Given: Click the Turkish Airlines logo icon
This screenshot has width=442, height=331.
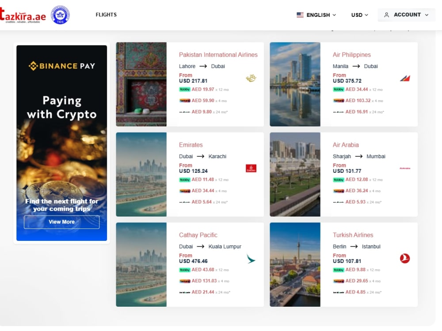Looking at the screenshot, I should pyautogui.click(x=405, y=259).
